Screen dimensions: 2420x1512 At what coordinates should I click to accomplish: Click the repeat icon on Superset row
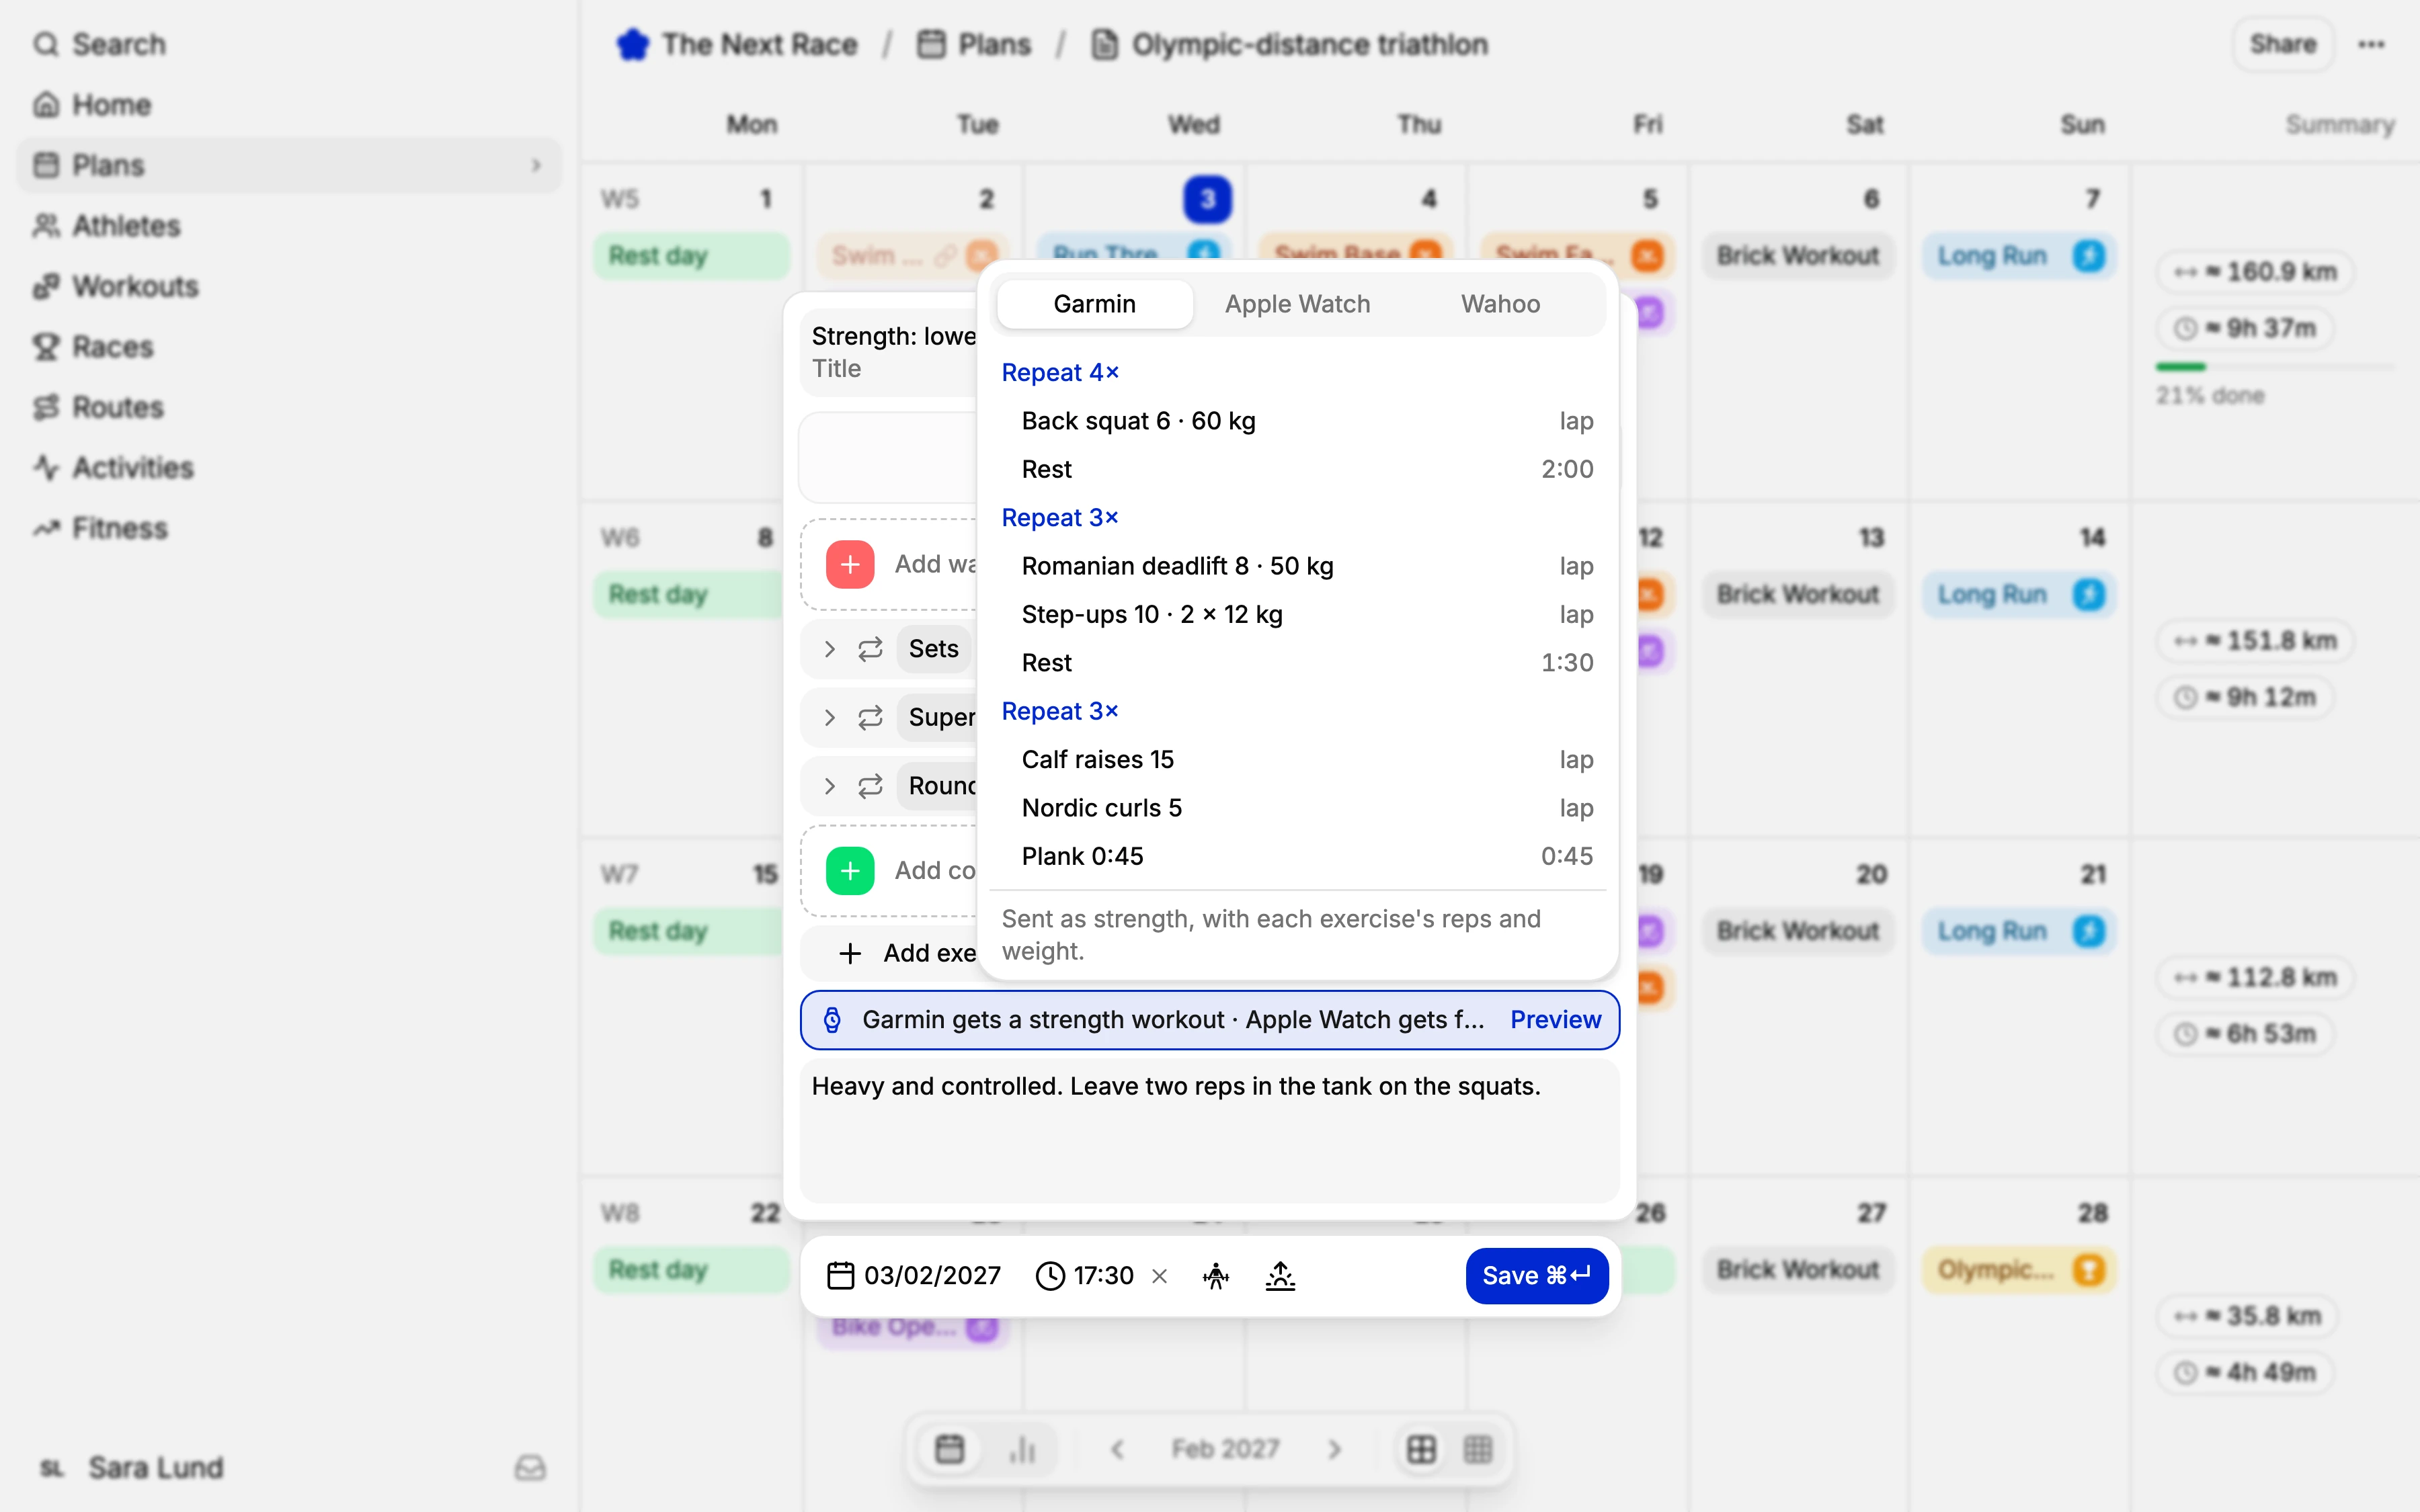click(x=870, y=717)
